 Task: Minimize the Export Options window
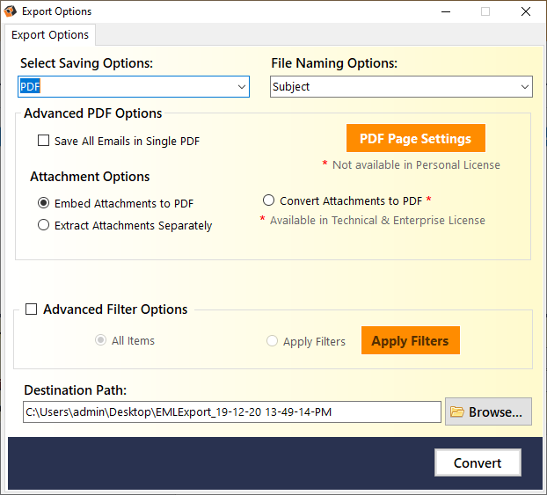pos(446,11)
